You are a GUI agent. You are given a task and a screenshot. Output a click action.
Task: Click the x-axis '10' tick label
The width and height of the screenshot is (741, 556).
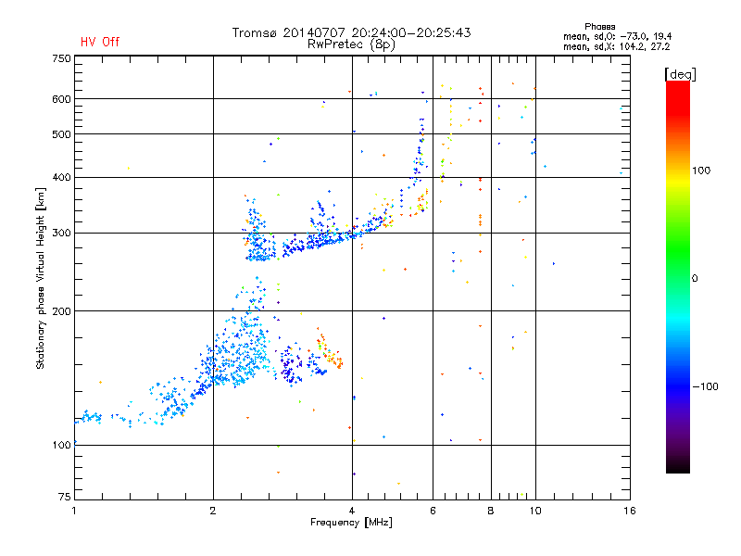[x=535, y=511]
